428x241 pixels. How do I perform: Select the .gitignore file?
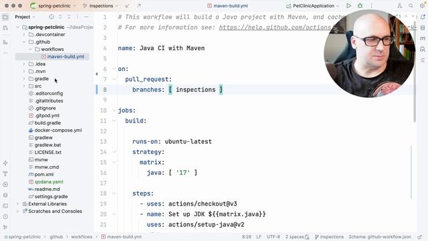coord(45,108)
